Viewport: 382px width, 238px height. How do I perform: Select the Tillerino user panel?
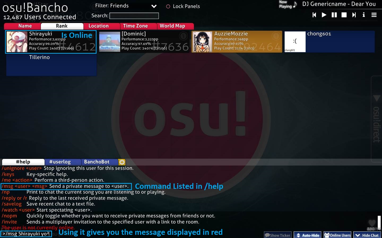pos(51,65)
